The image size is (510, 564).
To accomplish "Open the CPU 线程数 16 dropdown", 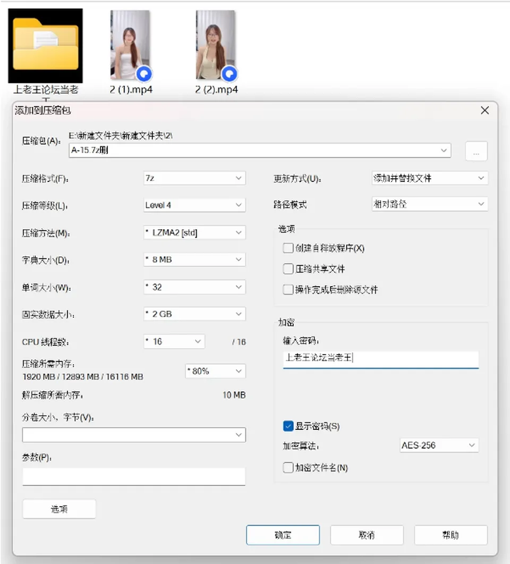I will pos(174,341).
